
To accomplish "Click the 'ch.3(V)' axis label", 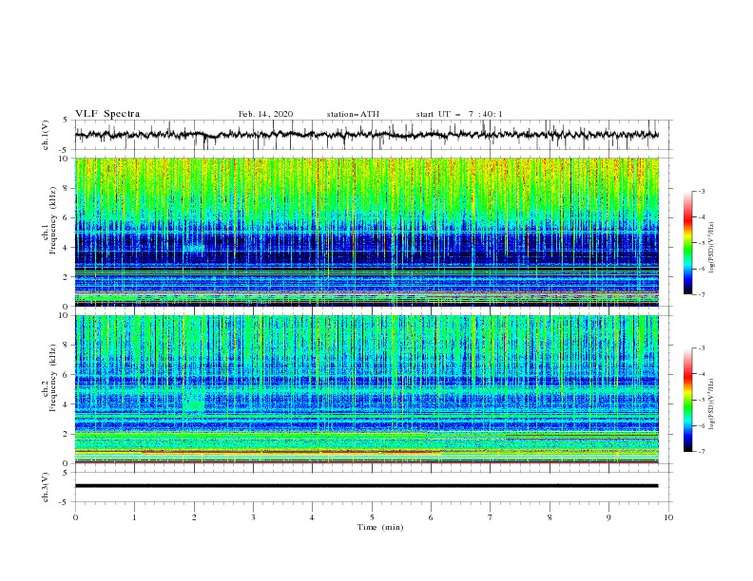I will pos(46,487).
